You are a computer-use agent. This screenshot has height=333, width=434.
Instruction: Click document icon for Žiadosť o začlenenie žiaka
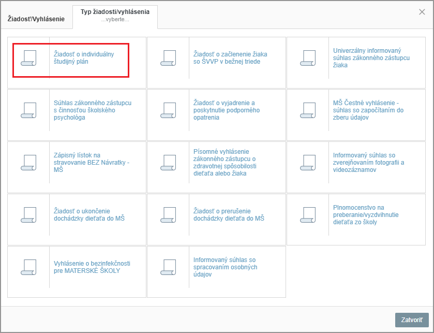(x=168, y=58)
